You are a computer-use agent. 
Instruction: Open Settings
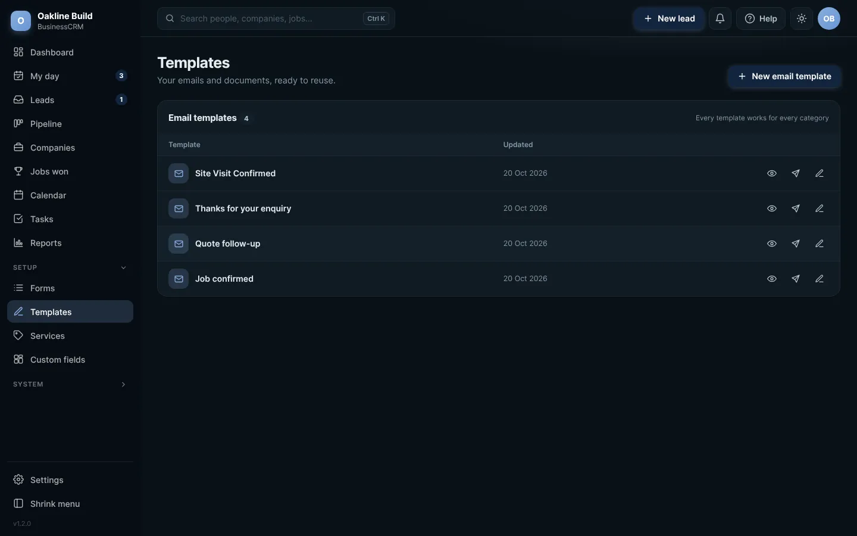coord(70,480)
